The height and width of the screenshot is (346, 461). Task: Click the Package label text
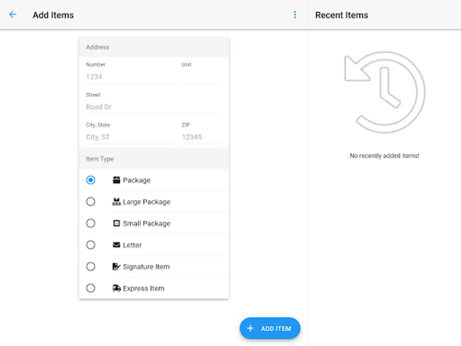click(137, 180)
